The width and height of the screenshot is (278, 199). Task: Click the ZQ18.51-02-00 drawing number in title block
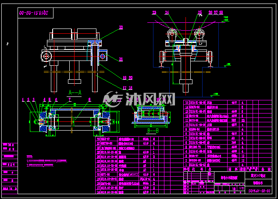tap(259, 191)
